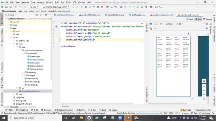Viewport: 216px width, 121px height.
Task: Open the Logcat tool window
Action: (113, 110)
